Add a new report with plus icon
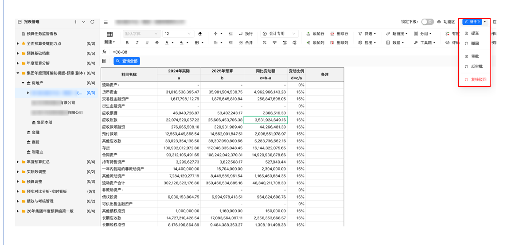This screenshot has width=507, height=245. (76, 22)
